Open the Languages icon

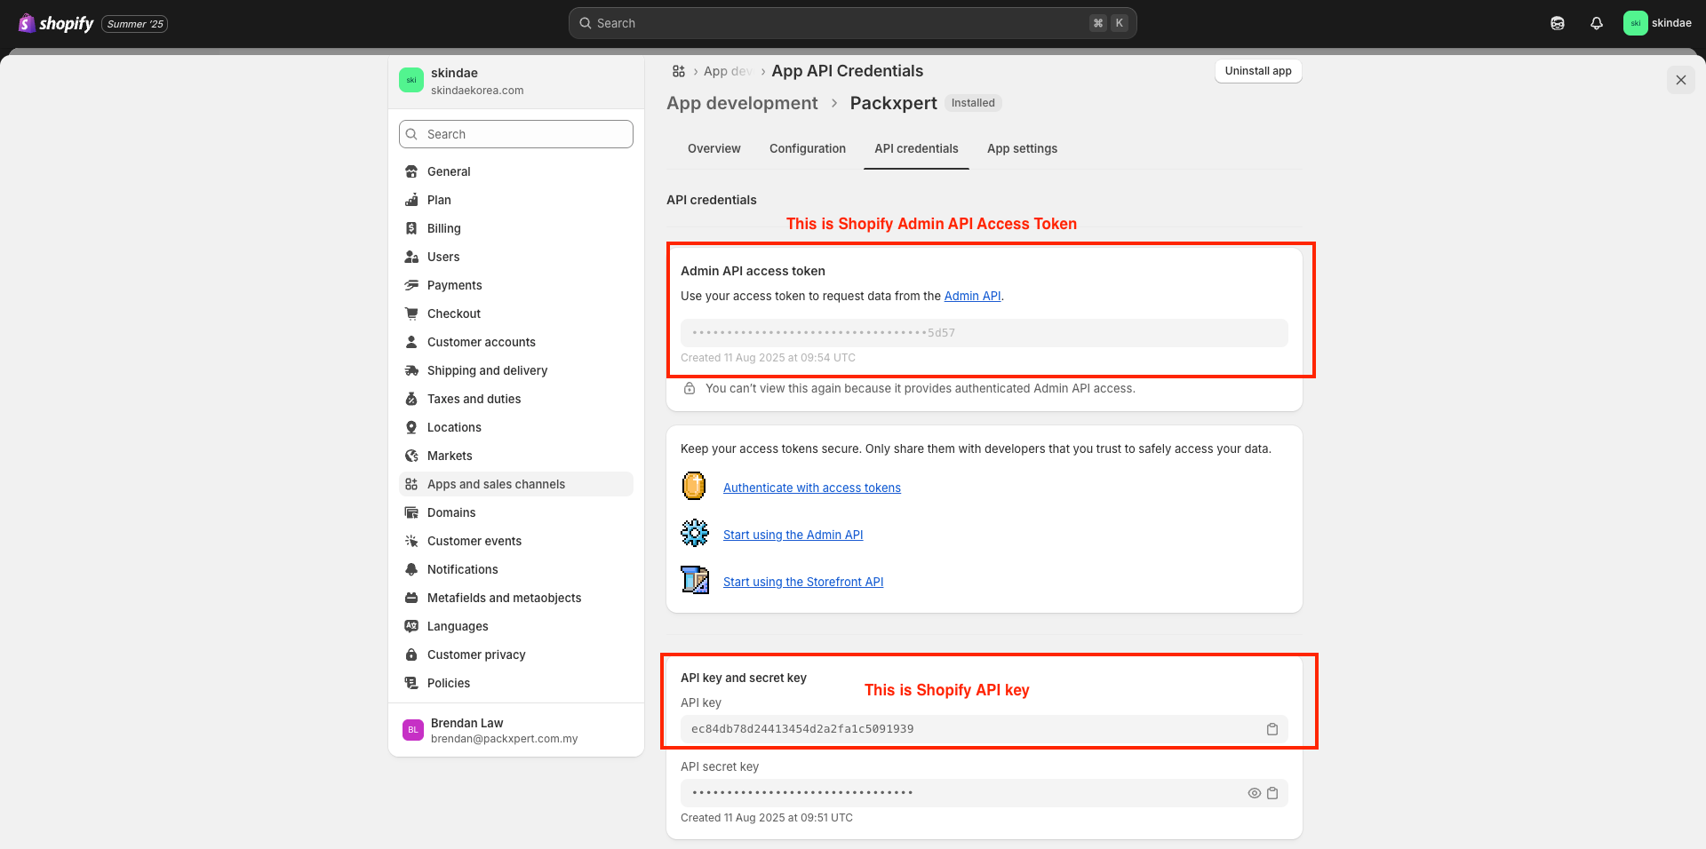point(411,626)
